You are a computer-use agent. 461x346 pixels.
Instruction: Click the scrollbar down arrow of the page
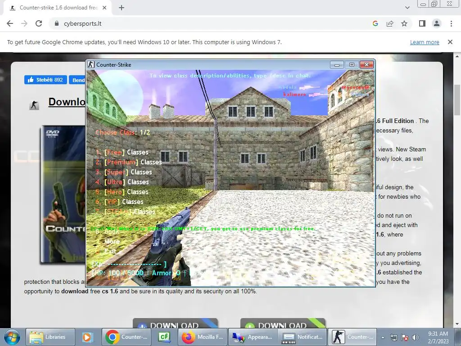(457, 324)
